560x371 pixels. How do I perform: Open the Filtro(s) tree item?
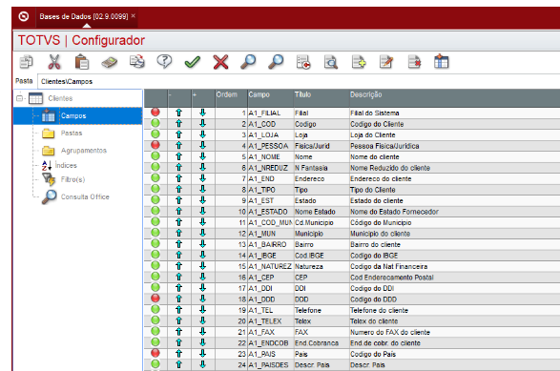(x=73, y=179)
